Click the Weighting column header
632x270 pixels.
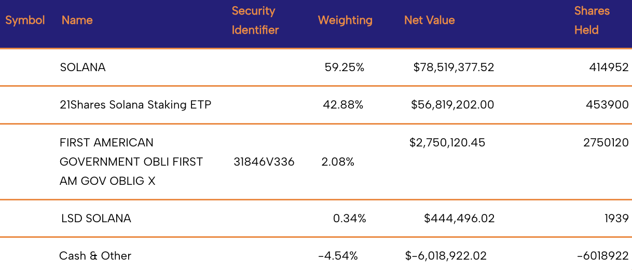345,20
